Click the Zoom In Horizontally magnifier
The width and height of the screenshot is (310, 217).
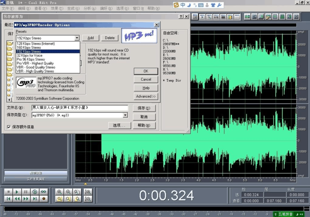pyautogui.click(x=60, y=191)
